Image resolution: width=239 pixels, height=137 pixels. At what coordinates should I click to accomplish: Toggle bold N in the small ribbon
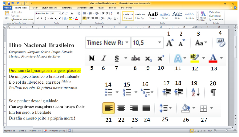coord(38,18)
